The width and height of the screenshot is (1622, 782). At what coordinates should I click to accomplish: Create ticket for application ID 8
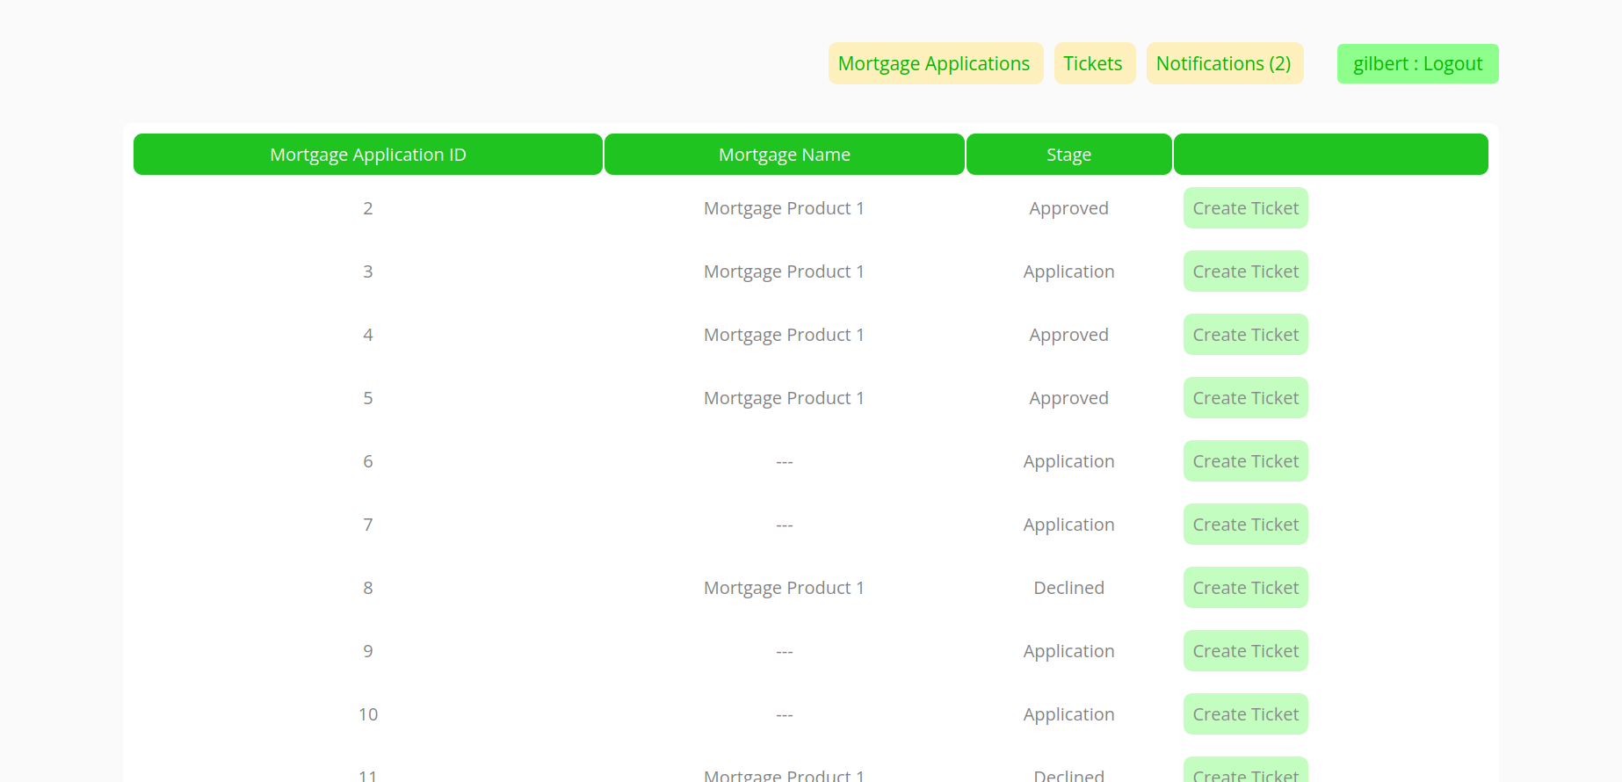1246,588
